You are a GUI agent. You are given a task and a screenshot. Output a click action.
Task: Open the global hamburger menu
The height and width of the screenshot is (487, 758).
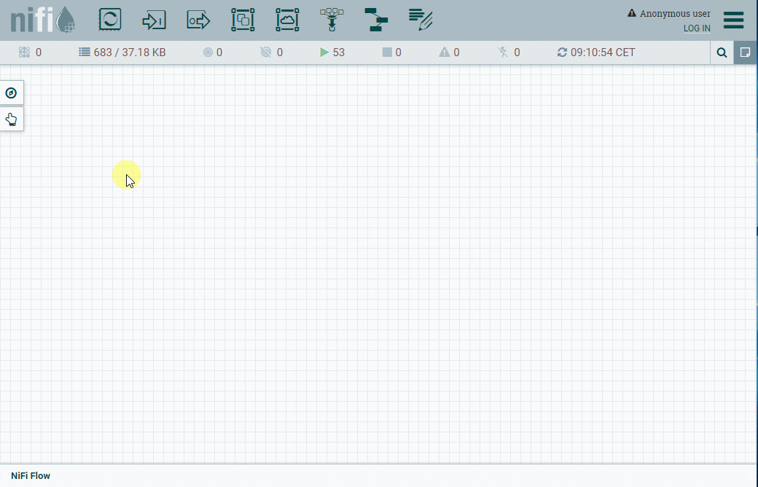point(733,20)
